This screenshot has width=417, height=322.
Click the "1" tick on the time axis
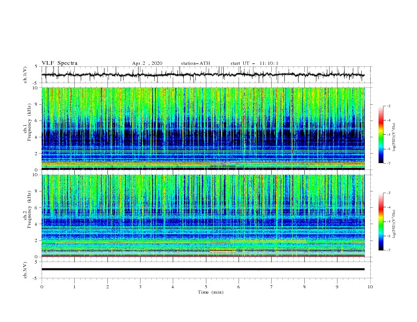[x=74, y=287]
